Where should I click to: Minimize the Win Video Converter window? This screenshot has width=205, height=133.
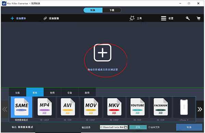point(180,3)
